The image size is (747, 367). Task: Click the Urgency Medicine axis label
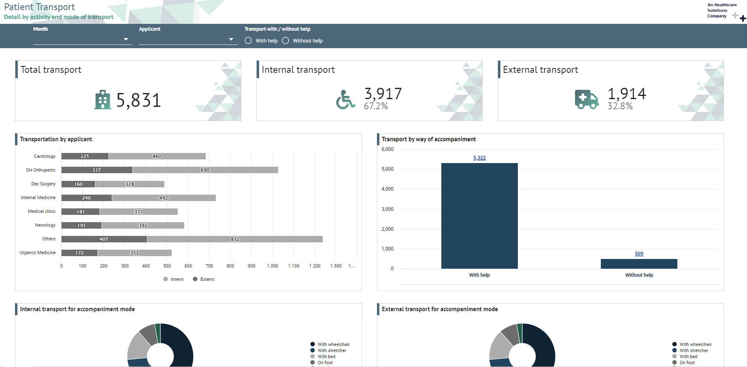[x=38, y=252]
